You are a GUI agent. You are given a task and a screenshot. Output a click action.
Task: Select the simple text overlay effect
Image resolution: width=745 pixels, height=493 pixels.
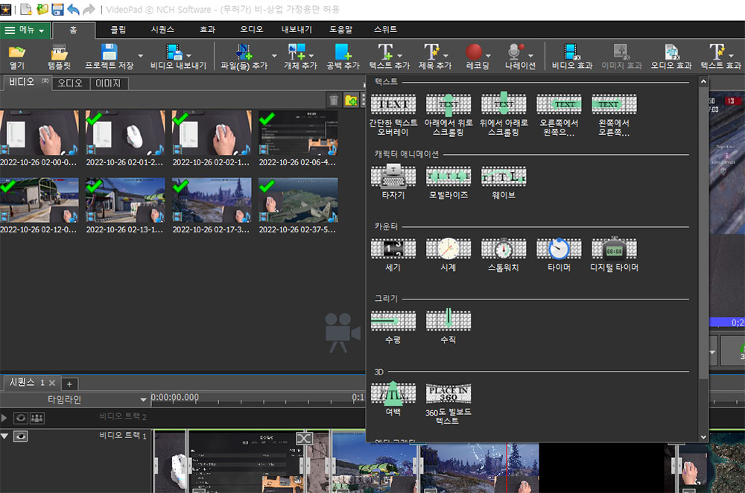tap(393, 115)
